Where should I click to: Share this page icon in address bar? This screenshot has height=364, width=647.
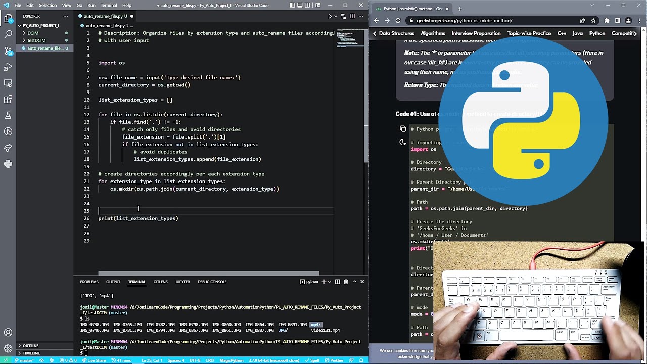coord(583,21)
